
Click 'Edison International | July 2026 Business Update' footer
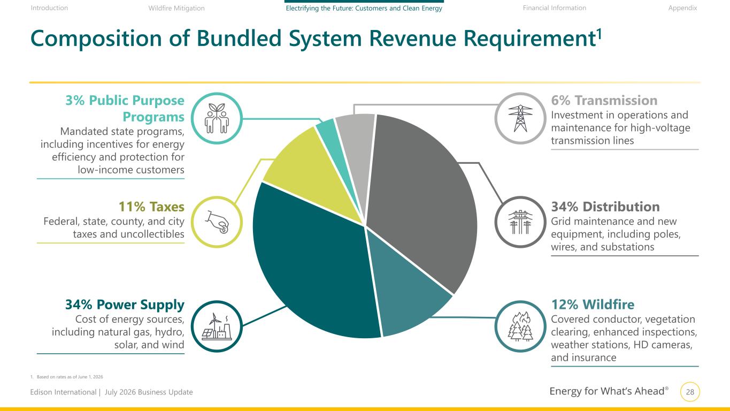[x=112, y=392]
